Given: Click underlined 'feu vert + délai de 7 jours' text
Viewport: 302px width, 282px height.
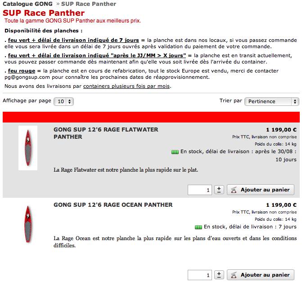Looking at the screenshot, I should (x=73, y=40).
